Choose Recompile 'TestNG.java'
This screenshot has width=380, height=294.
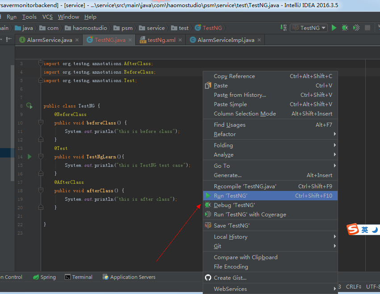tap(270, 186)
